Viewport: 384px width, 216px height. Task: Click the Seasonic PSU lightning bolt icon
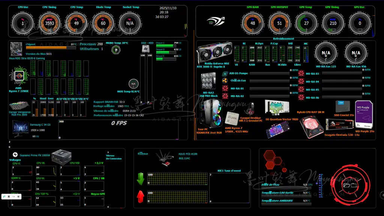[x=15, y=154]
